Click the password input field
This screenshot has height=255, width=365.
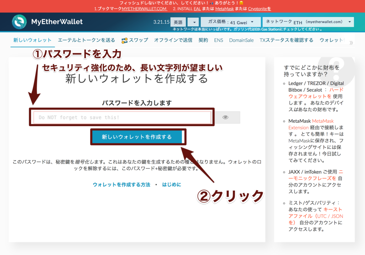tap(122, 117)
